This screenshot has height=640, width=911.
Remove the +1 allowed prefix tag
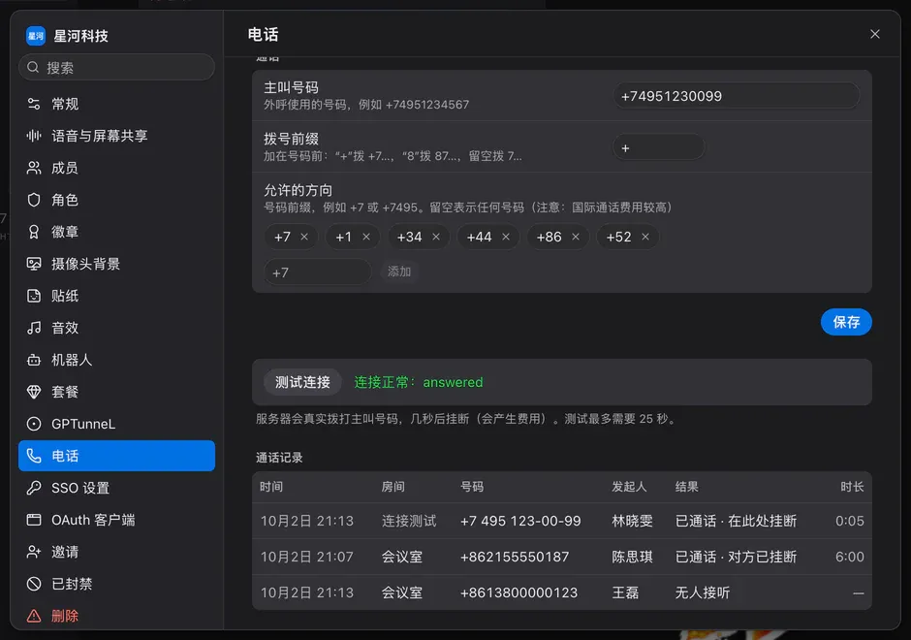tap(366, 237)
